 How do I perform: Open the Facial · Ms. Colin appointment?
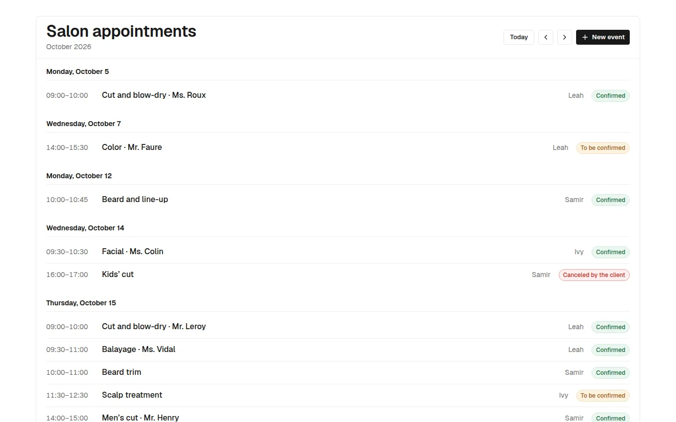click(338, 252)
